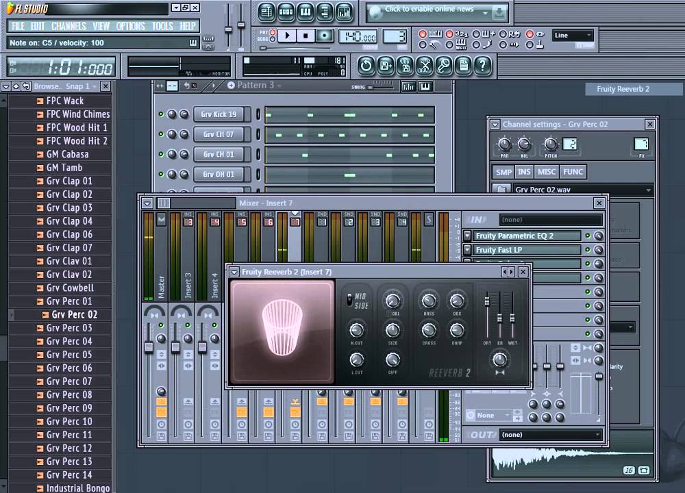Screen dimensions: 685x493
Task: Click the waveform 16-bit icon in the channel settings
Action: pos(629,470)
